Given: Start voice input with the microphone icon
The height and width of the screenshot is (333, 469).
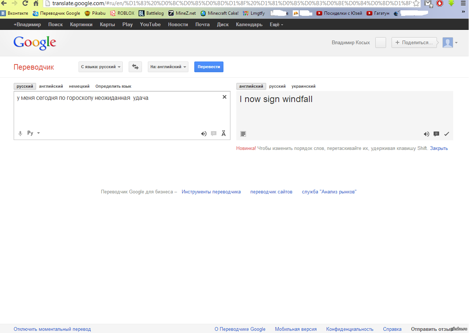Looking at the screenshot, I should pos(20,133).
